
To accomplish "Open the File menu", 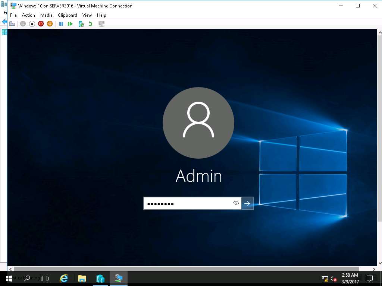I will [13, 15].
